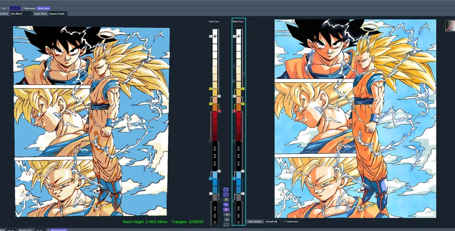Click the purple button with red circle icon
Viewport: 455px width, 231px height.
226,209
